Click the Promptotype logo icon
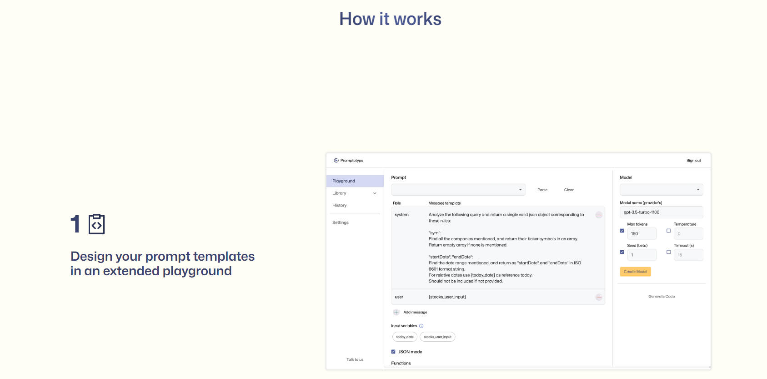The width and height of the screenshot is (767, 379). pos(336,161)
